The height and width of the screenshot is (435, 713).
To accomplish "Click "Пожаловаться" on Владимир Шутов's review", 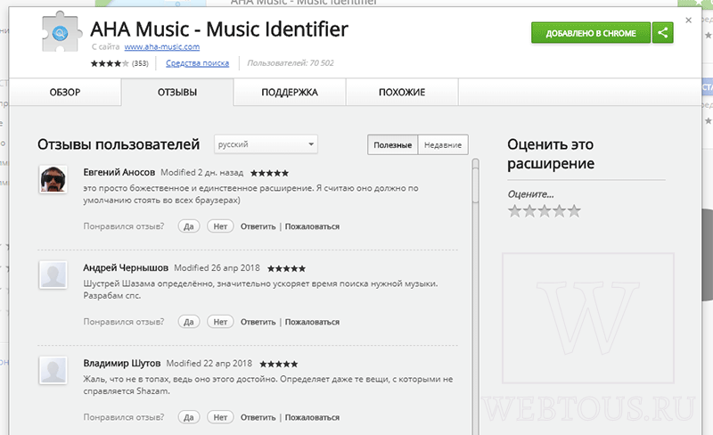I will click(313, 418).
